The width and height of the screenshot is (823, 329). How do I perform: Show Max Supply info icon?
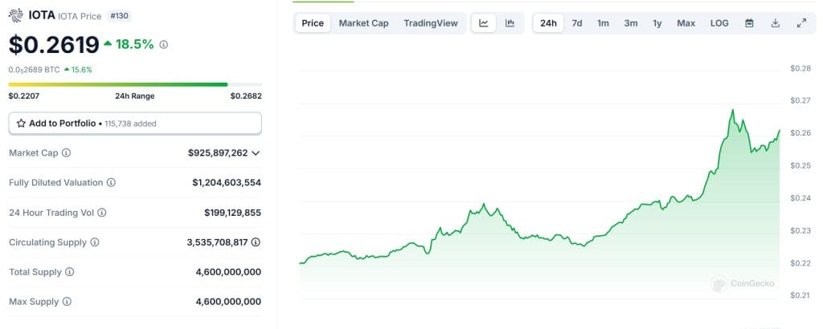[x=67, y=302]
